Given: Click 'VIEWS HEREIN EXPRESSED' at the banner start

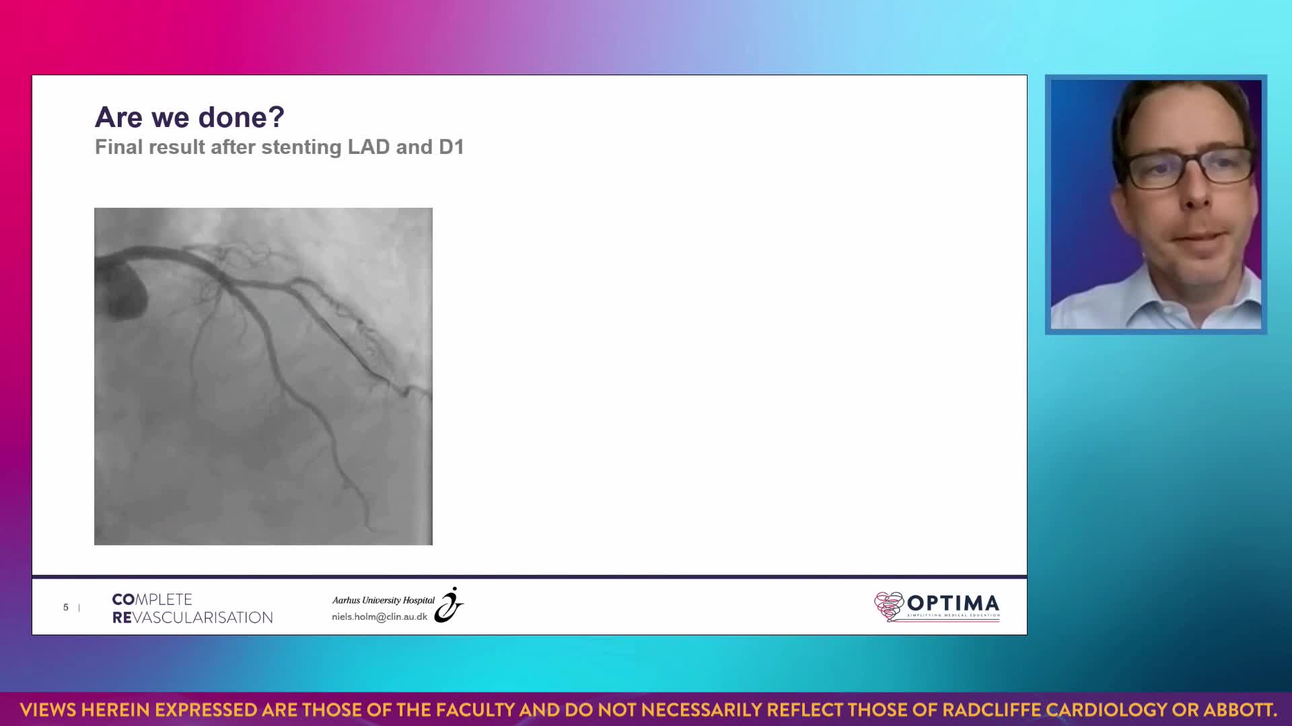Looking at the screenshot, I should (x=139, y=710).
